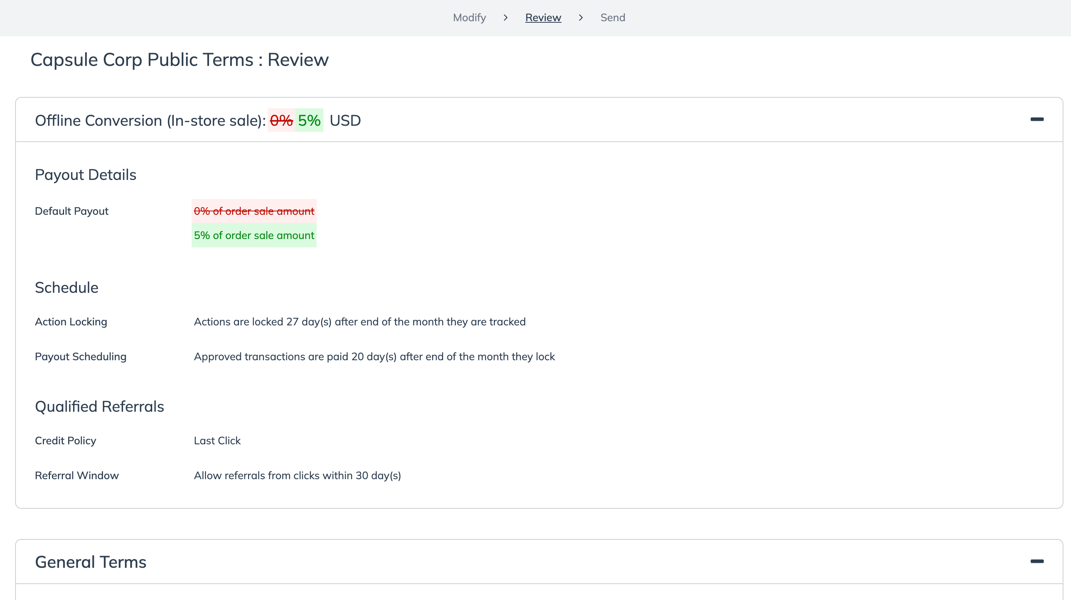Open the Review step link
Viewport: 1071px width, 600px height.
[x=543, y=18]
